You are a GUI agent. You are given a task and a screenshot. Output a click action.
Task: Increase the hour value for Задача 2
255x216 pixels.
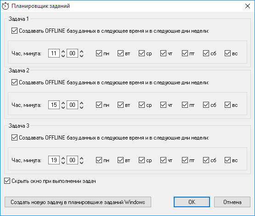63,103
